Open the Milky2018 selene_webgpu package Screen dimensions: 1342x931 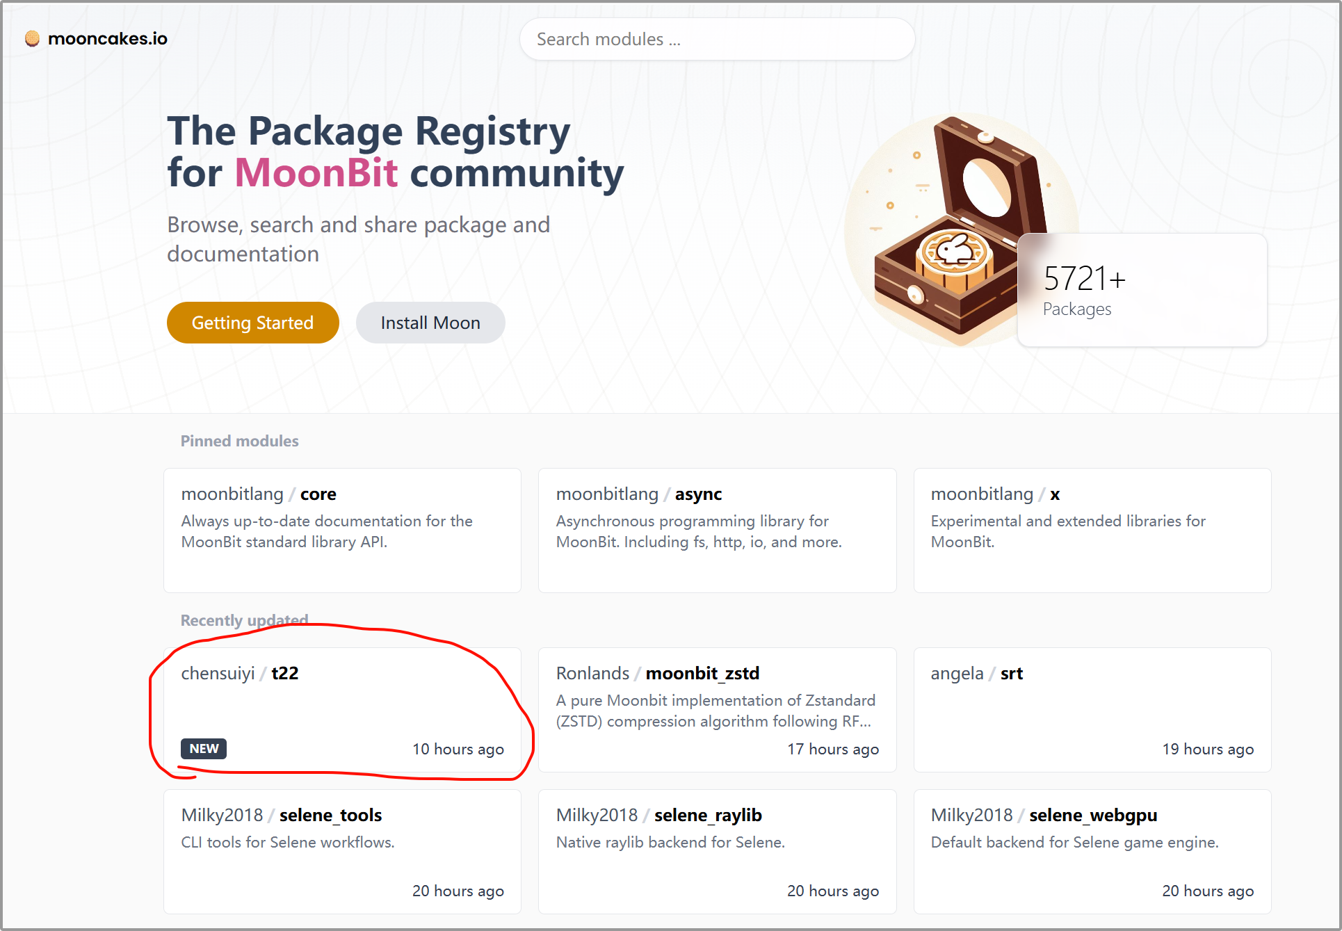tap(1092, 852)
